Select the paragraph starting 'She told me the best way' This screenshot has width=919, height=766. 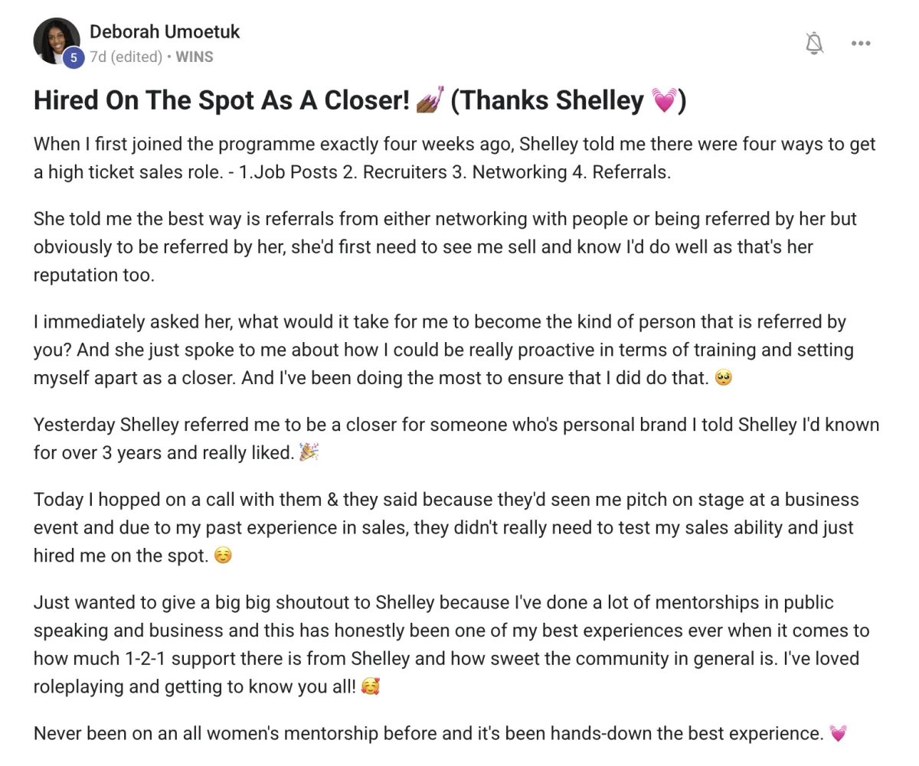[x=445, y=247]
